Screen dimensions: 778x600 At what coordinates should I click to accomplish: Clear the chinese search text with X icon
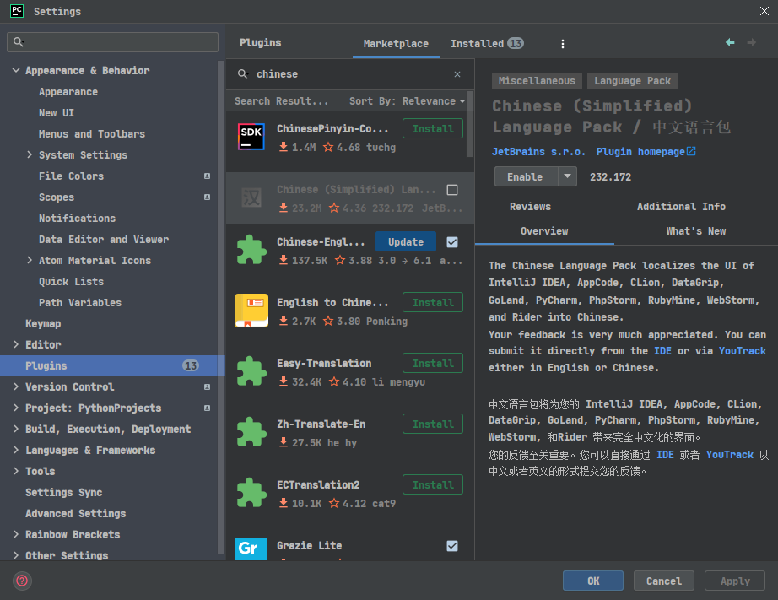(x=457, y=74)
